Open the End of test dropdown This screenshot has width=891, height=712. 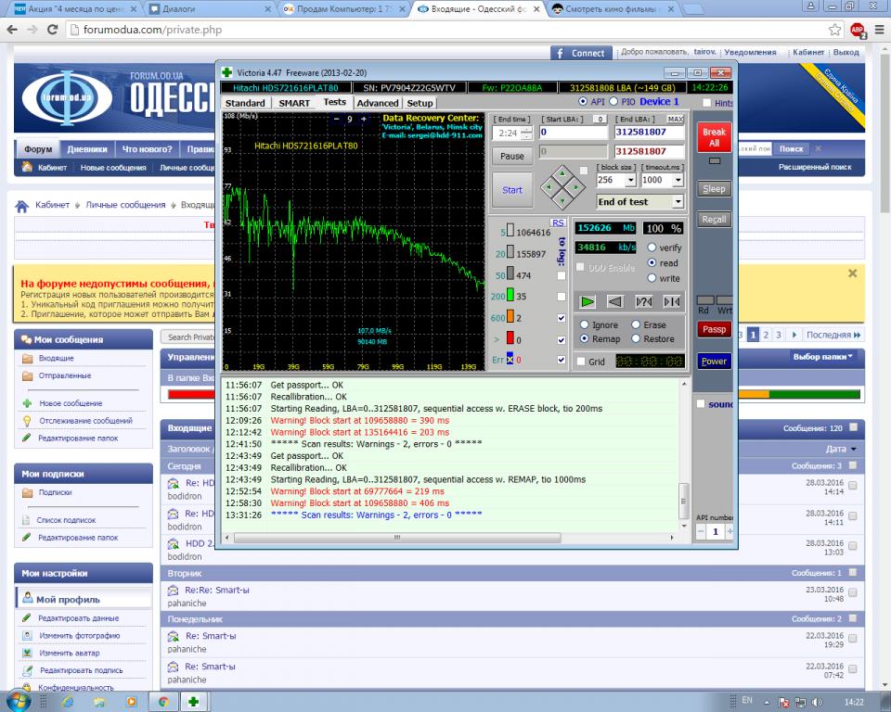coord(678,201)
